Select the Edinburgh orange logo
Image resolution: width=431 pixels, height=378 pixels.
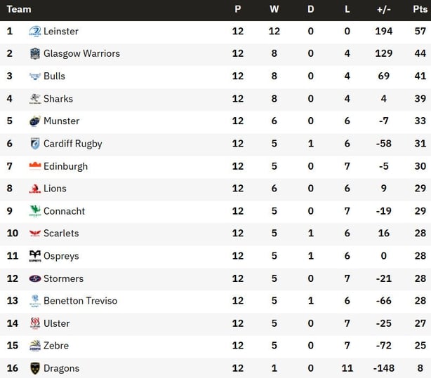(x=35, y=166)
